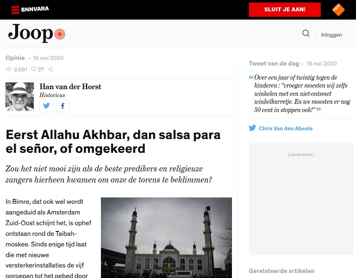Image resolution: width=356 pixels, height=278 pixels.
Task: Click the '19 mei 2020' date
Action: (48, 58)
